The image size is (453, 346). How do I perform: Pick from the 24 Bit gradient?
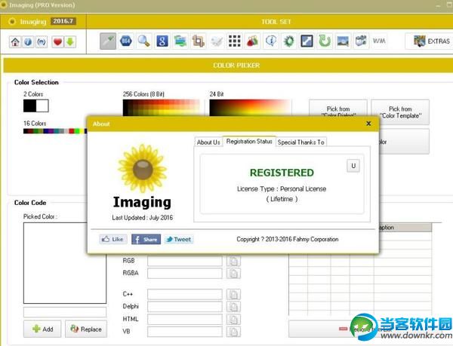point(250,108)
